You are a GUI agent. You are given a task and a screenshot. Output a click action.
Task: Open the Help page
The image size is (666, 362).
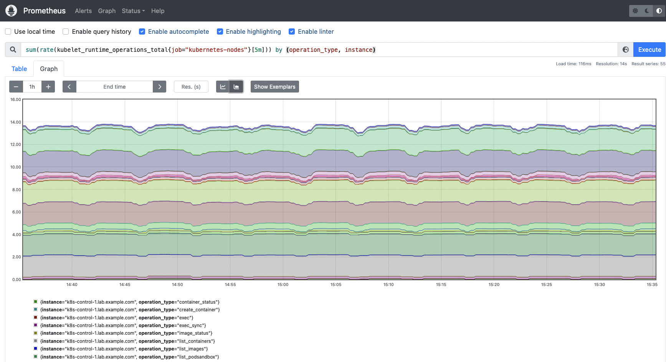click(x=158, y=11)
